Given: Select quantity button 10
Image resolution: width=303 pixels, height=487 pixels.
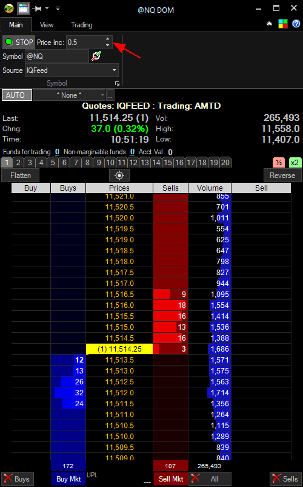Looking at the screenshot, I should coord(110,163).
